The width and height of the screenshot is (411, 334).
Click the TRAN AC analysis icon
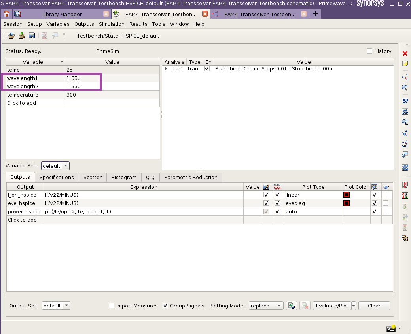pyautogui.click(x=405, y=101)
